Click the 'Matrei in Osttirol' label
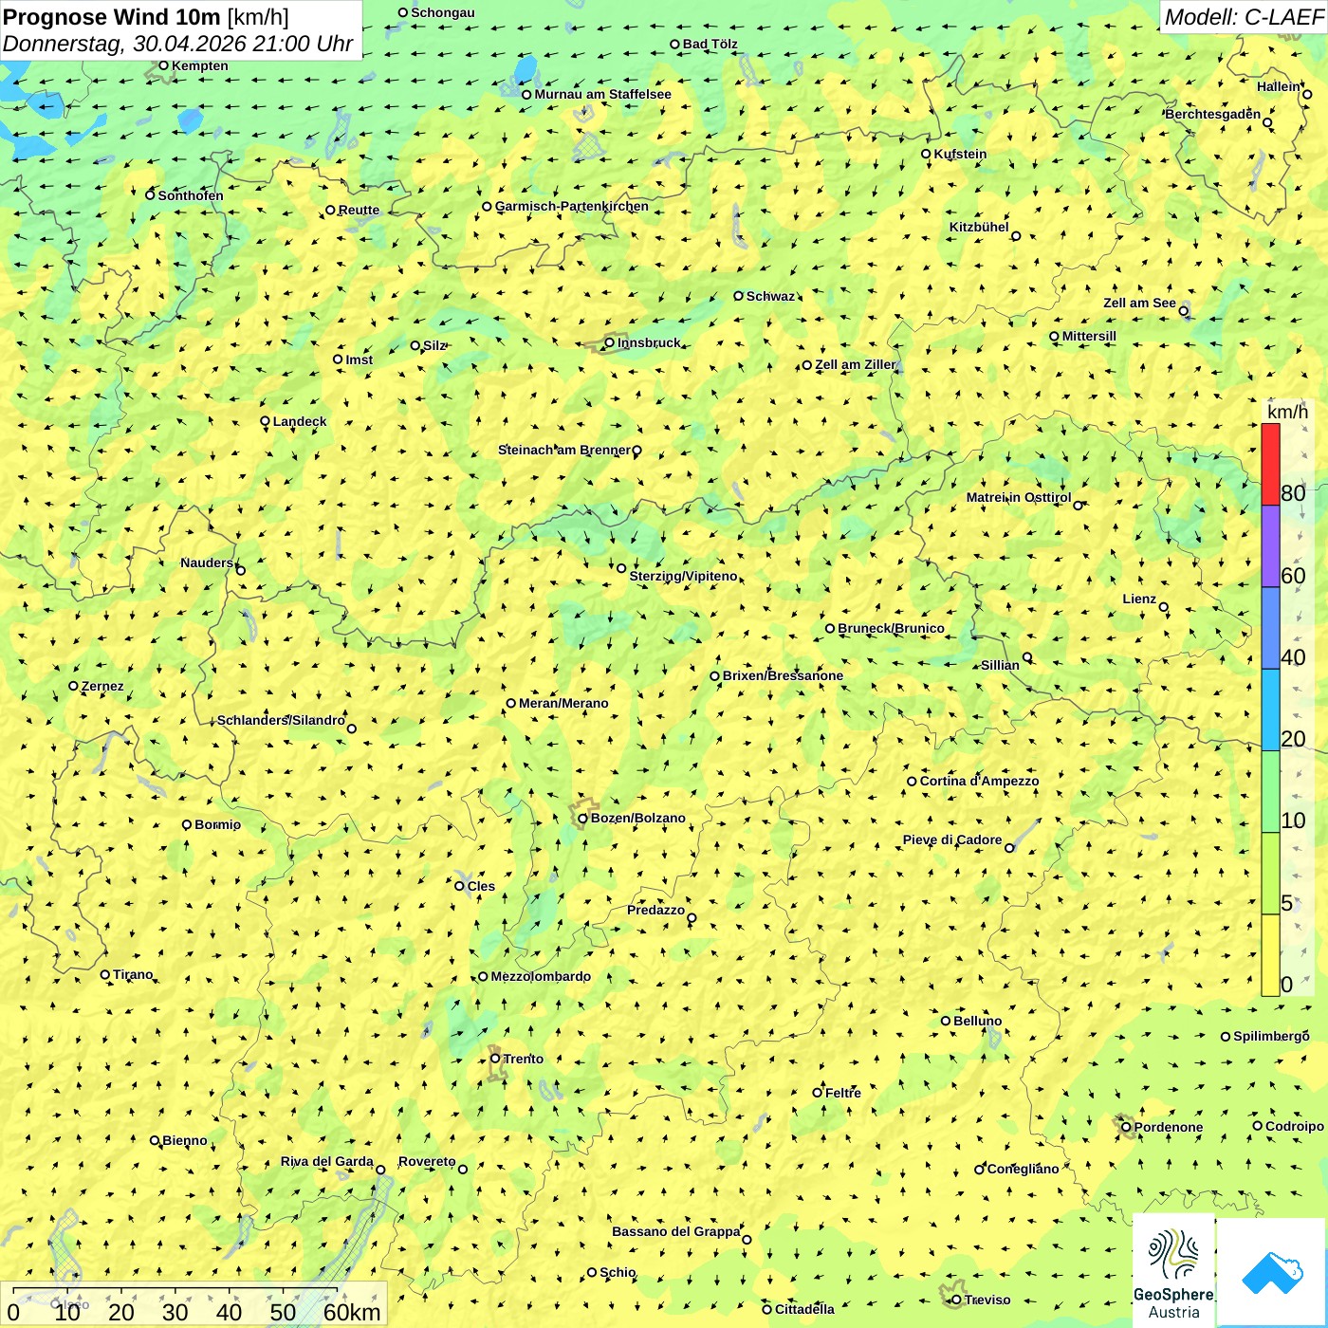Viewport: 1328px width, 1328px height. tap(1019, 497)
